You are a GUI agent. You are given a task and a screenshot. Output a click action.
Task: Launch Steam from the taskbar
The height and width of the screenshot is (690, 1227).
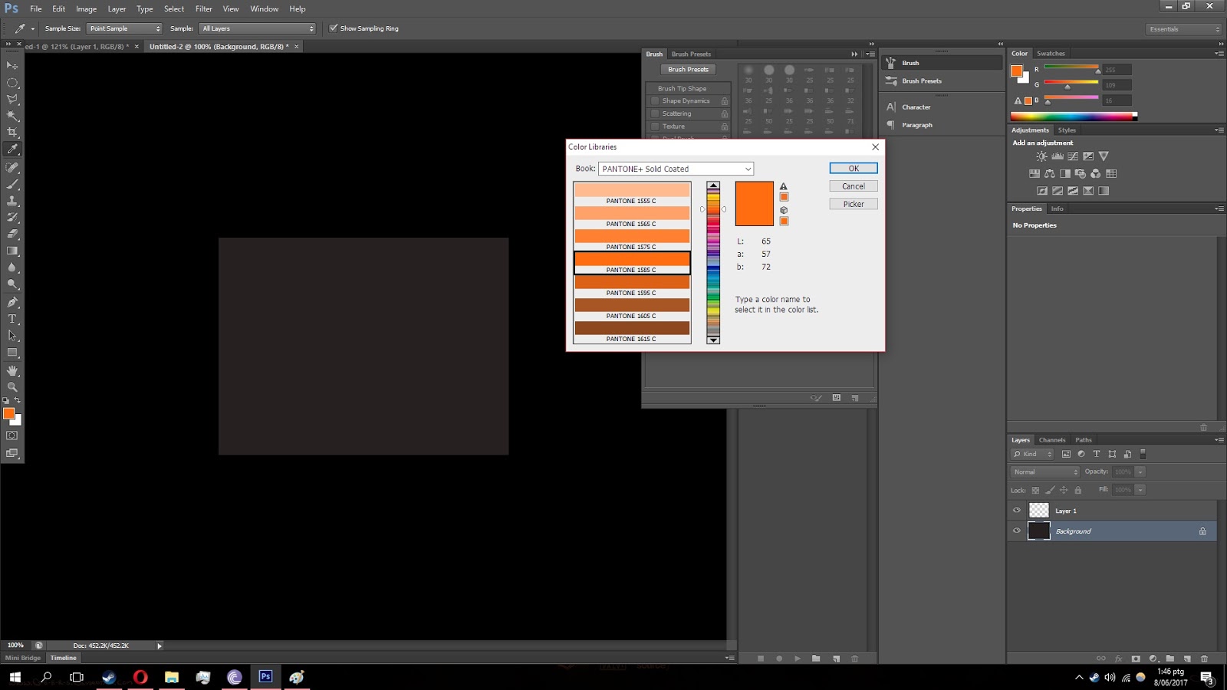coord(109,677)
